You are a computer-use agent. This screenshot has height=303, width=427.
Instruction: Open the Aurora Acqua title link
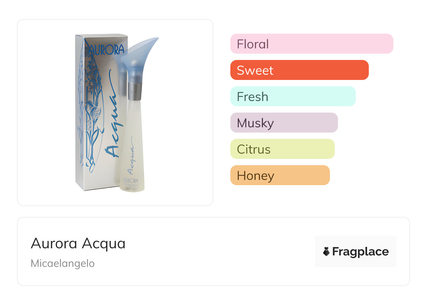(x=78, y=243)
